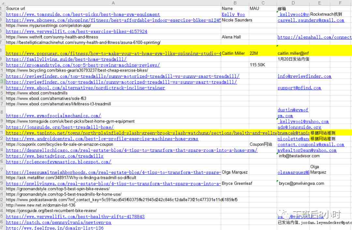
Task: Select the cell containing 115.50K
Action: click(x=263, y=65)
